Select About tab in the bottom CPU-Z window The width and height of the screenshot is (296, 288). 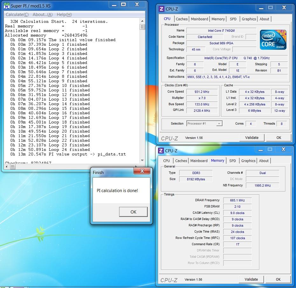tap(264, 161)
